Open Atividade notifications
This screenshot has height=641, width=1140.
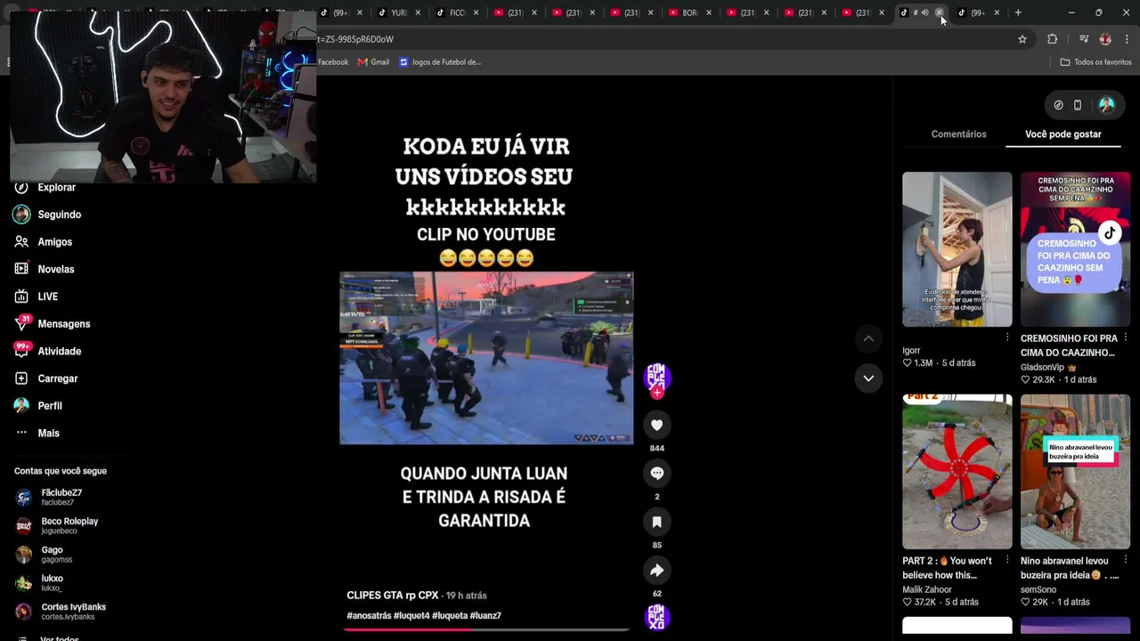[x=48, y=351]
